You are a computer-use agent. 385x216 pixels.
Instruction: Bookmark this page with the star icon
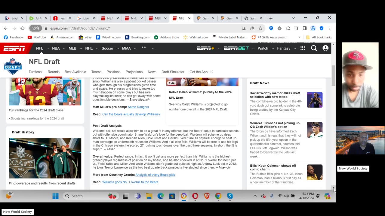coord(260,28)
